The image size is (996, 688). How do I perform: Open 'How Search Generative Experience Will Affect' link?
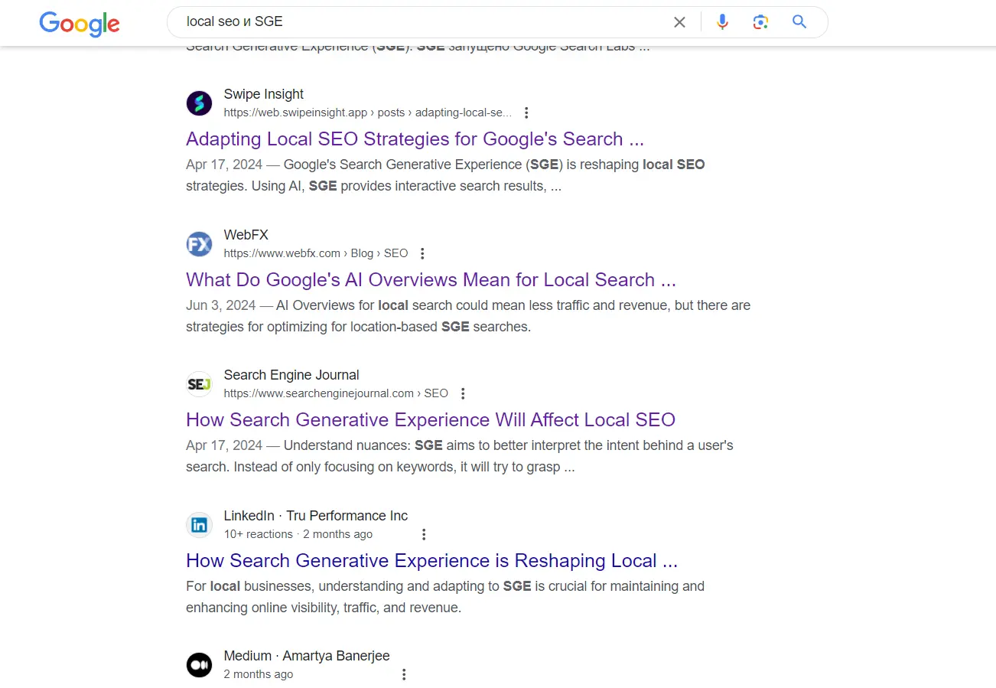tap(431, 420)
